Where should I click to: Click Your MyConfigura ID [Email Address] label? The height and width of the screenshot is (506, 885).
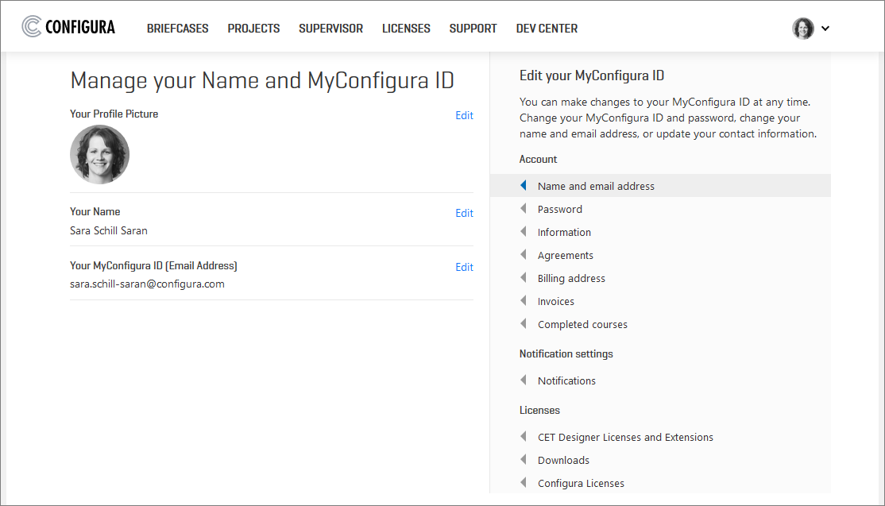tap(153, 265)
